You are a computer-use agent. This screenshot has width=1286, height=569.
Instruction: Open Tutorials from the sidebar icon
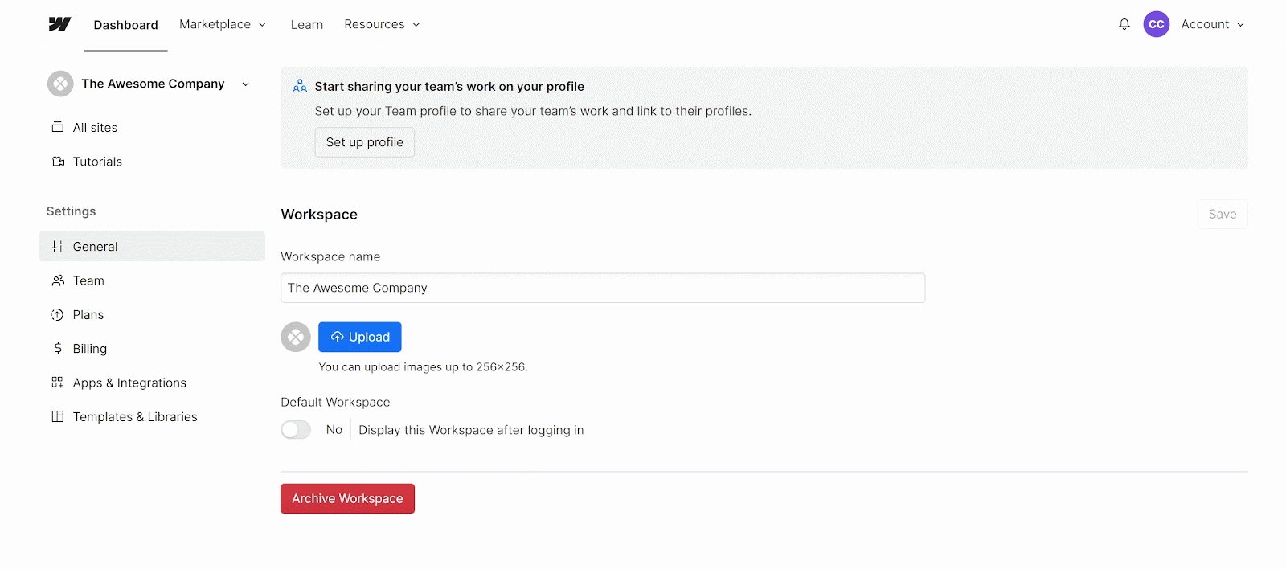tap(57, 161)
